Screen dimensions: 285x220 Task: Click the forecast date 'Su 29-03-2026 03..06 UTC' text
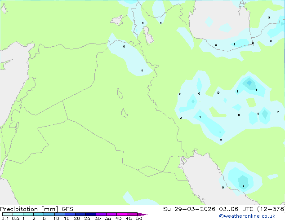point(208,209)
